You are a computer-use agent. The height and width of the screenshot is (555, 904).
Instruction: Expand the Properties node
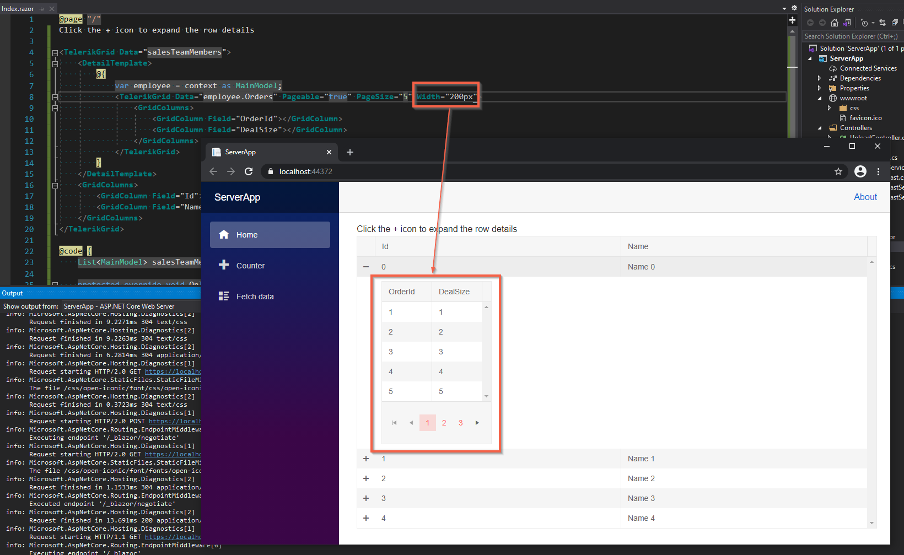pyautogui.click(x=820, y=88)
